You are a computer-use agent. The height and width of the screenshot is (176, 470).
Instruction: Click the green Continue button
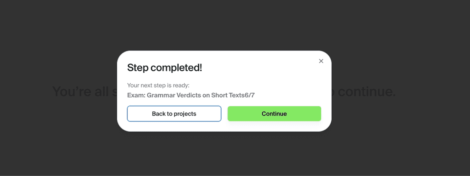pos(274,114)
